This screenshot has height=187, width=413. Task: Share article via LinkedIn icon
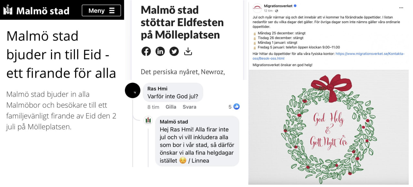click(160, 51)
